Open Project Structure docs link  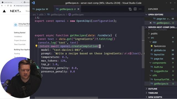tap(20, 40)
